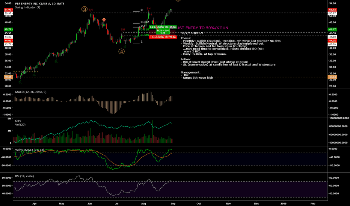
Task: Click the red 51.92 tag on the left price axis
Action: tap(8, 10)
